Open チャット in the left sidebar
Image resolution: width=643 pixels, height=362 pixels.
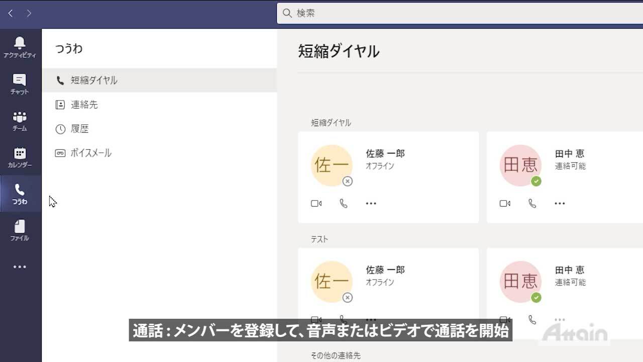(x=20, y=83)
